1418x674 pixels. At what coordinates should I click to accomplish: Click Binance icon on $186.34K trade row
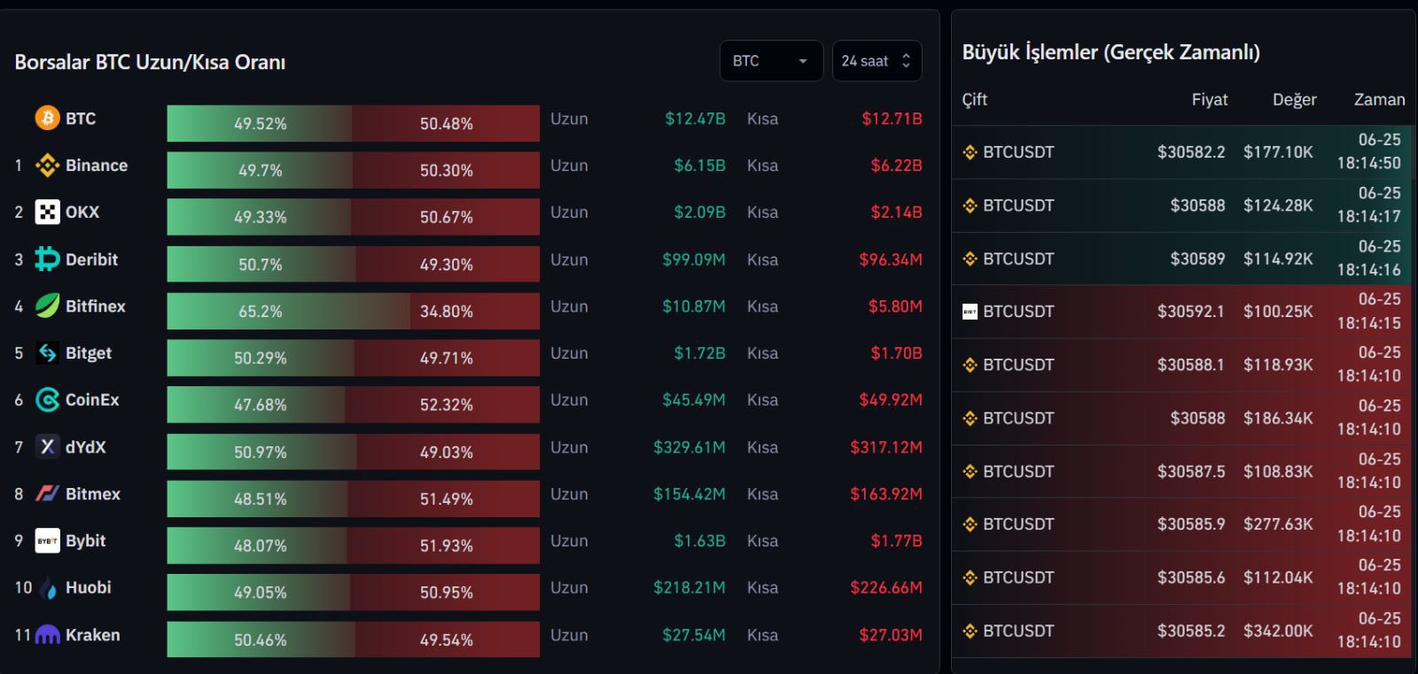click(970, 417)
